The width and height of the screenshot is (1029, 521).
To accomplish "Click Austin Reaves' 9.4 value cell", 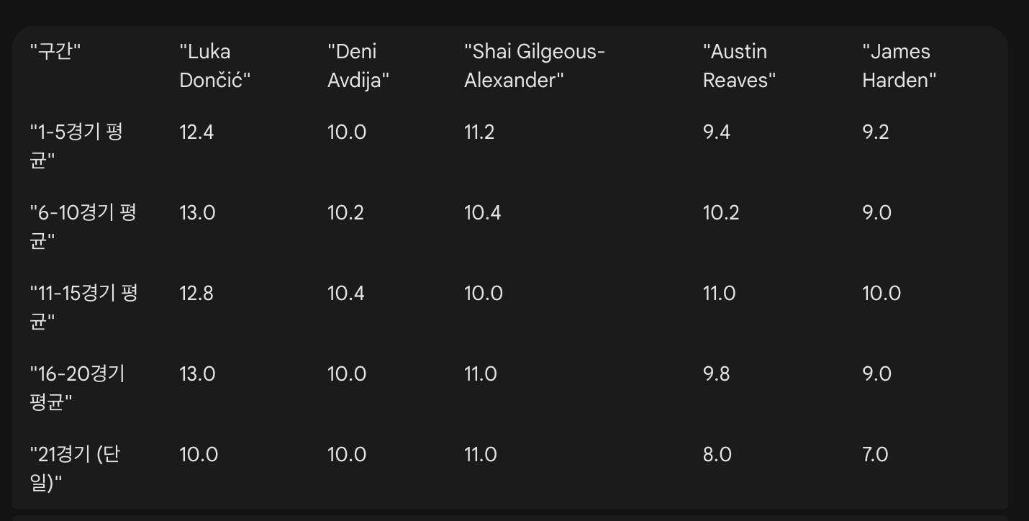I will click(x=717, y=132).
